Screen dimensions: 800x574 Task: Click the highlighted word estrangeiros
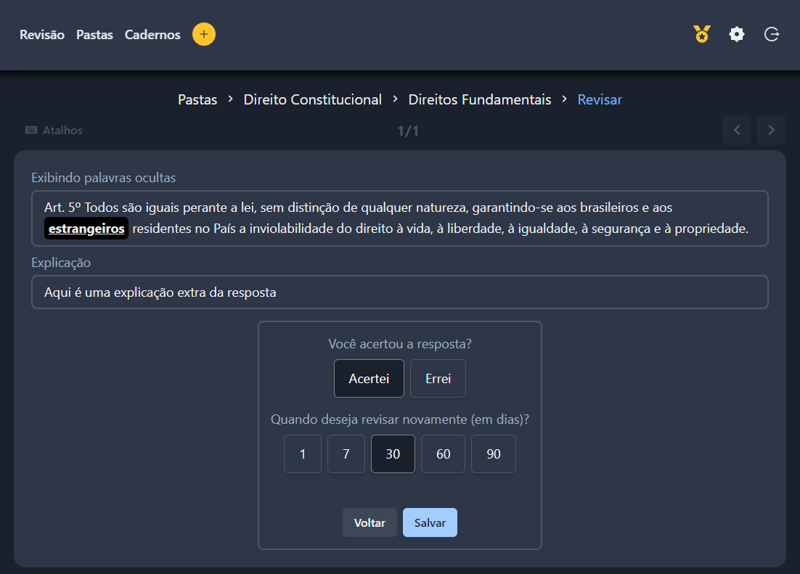(86, 229)
